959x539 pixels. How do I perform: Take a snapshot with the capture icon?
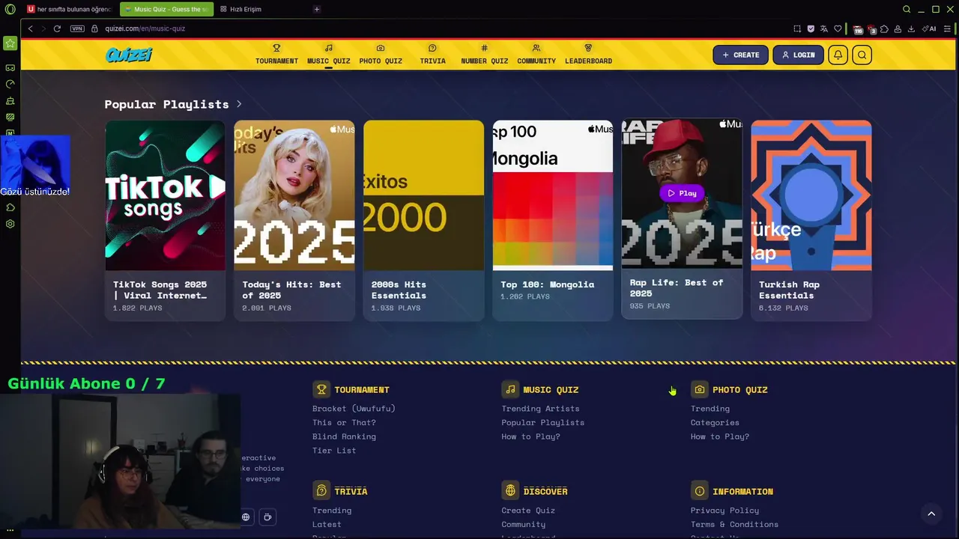tap(797, 28)
